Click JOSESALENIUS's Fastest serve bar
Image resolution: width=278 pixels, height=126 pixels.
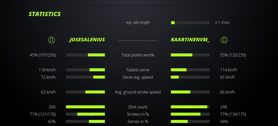click(85, 70)
